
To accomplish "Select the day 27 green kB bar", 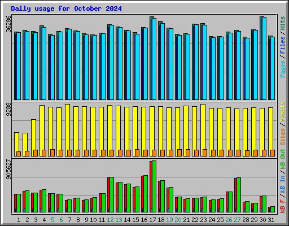I will click(239, 195).
